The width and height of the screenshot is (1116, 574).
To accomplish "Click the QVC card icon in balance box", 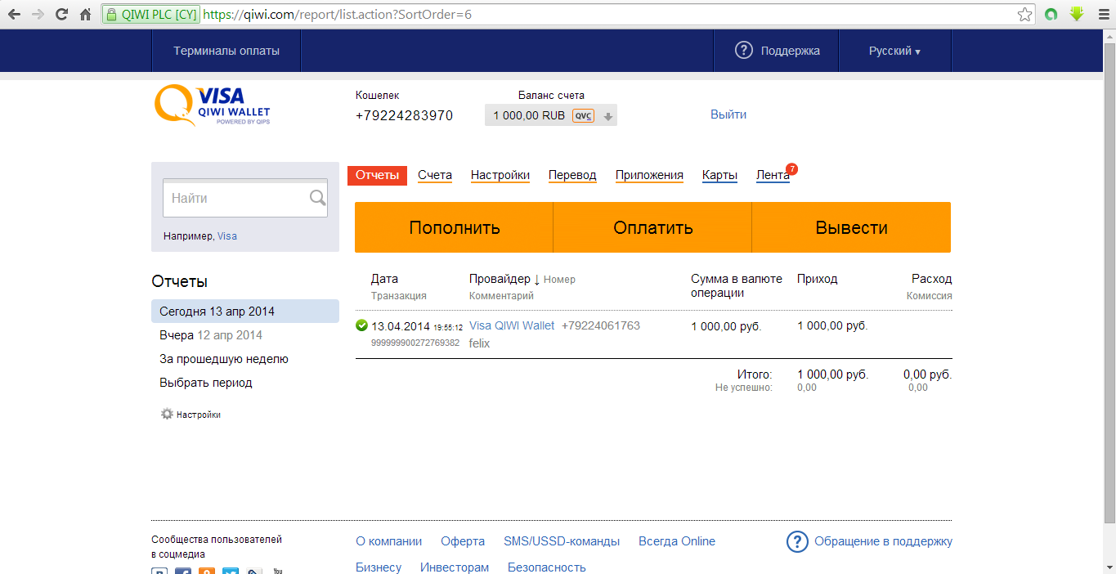I will (x=583, y=115).
